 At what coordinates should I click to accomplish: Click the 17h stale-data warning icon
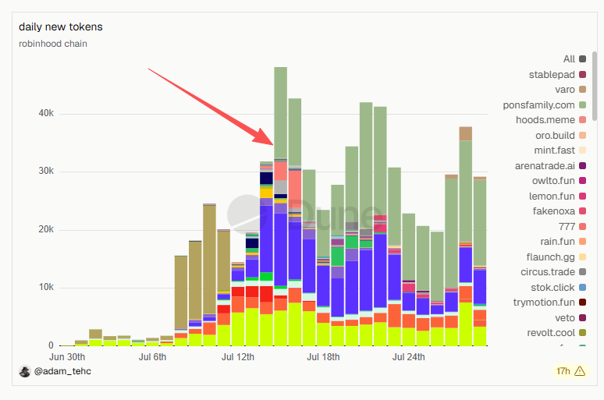tap(579, 371)
